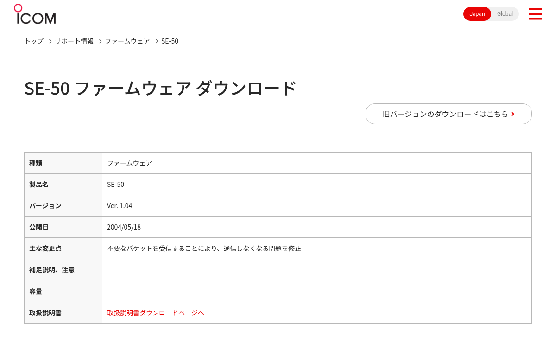
Task: Click the page heading SE-50 ファームウェア ダウンロード
Action: 160,88
